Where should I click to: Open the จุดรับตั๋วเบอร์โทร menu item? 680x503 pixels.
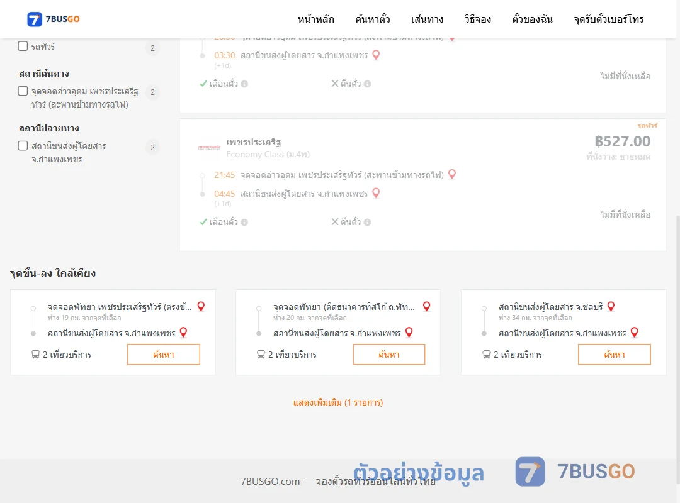pyautogui.click(x=608, y=19)
